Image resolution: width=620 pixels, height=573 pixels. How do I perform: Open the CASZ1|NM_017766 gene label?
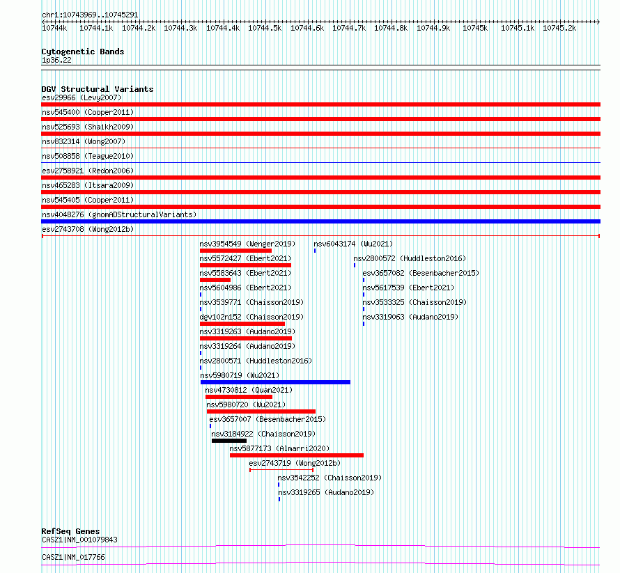tap(74, 557)
